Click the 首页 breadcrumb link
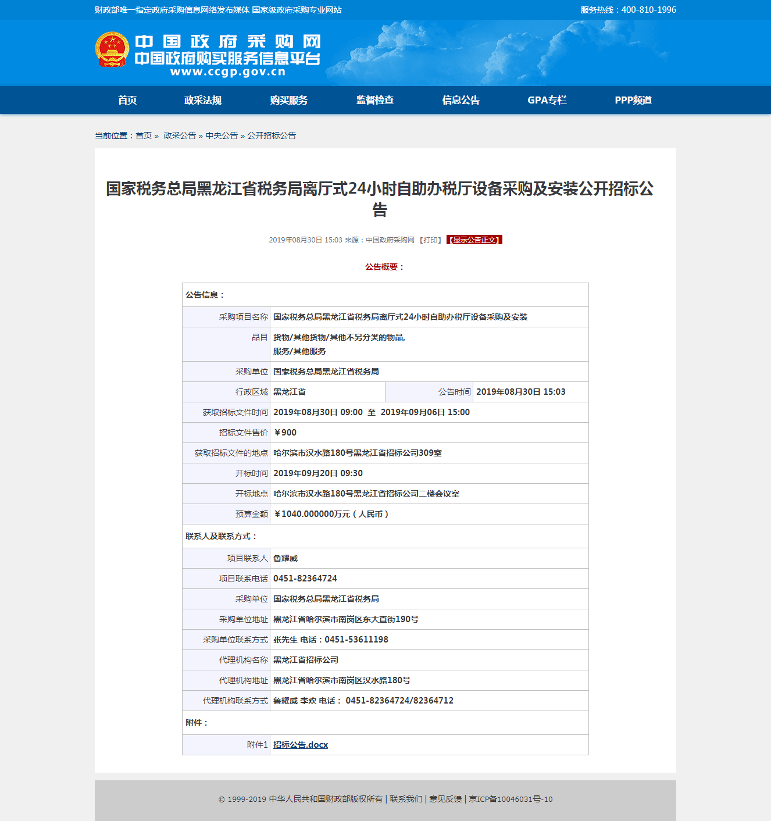Image resolution: width=771 pixels, height=821 pixels. click(x=144, y=135)
